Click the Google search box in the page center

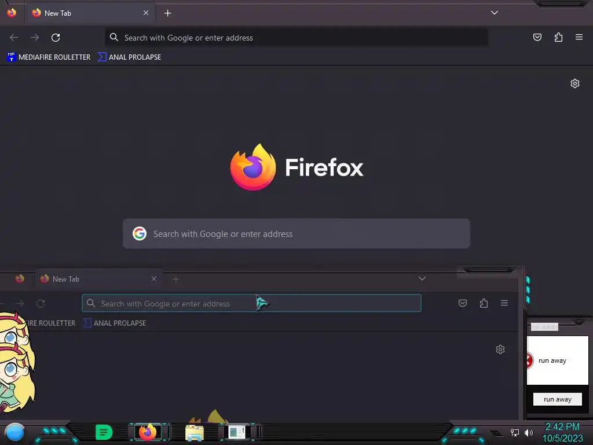(x=296, y=234)
